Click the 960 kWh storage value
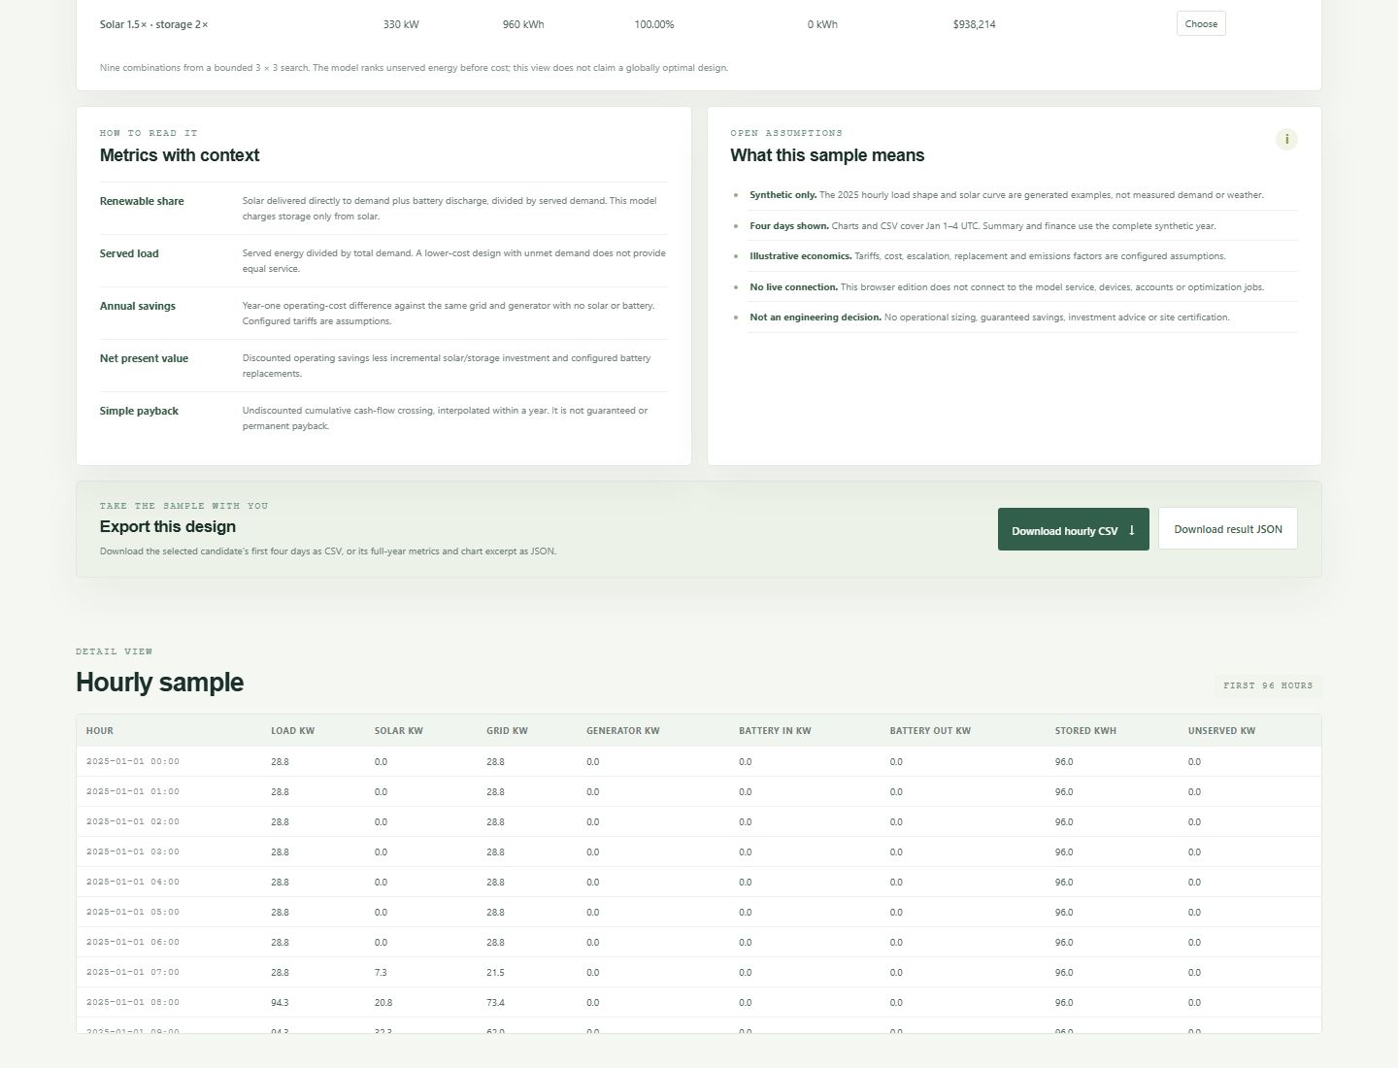This screenshot has height=1068, width=1398. pos(523,24)
